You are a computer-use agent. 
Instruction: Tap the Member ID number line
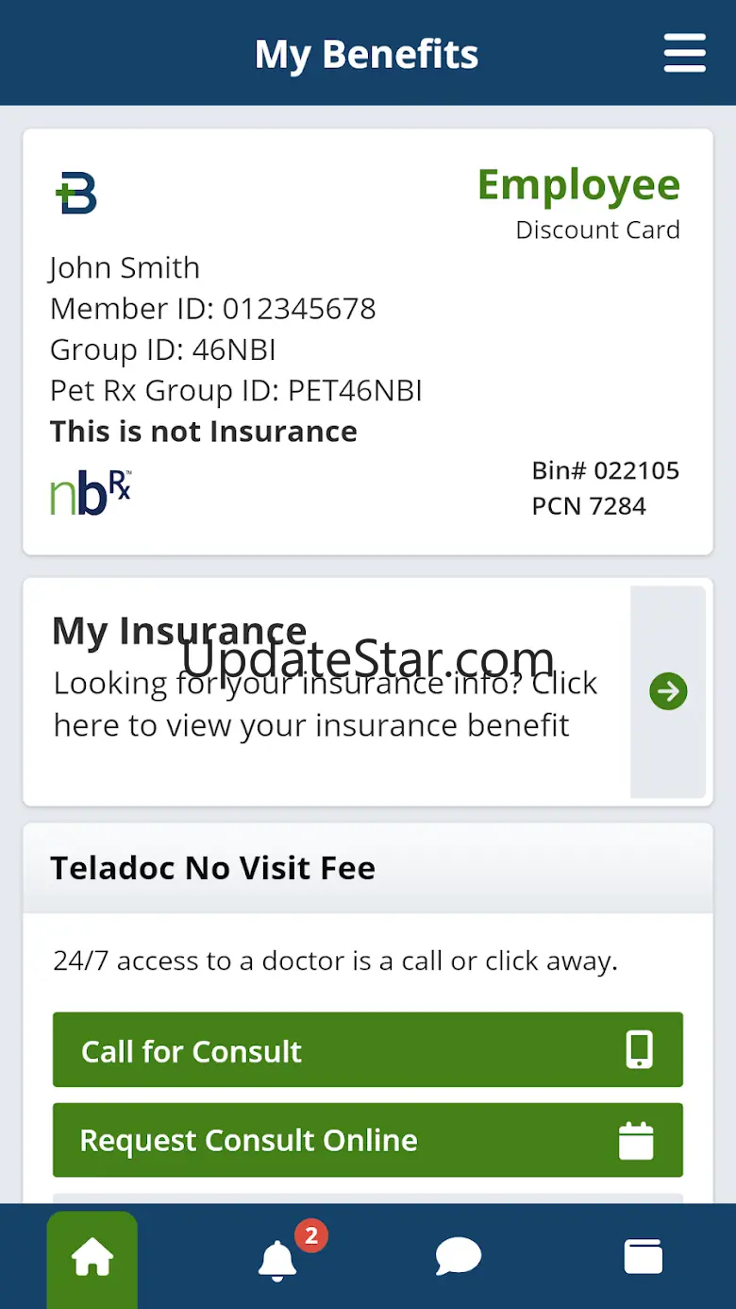[213, 309]
